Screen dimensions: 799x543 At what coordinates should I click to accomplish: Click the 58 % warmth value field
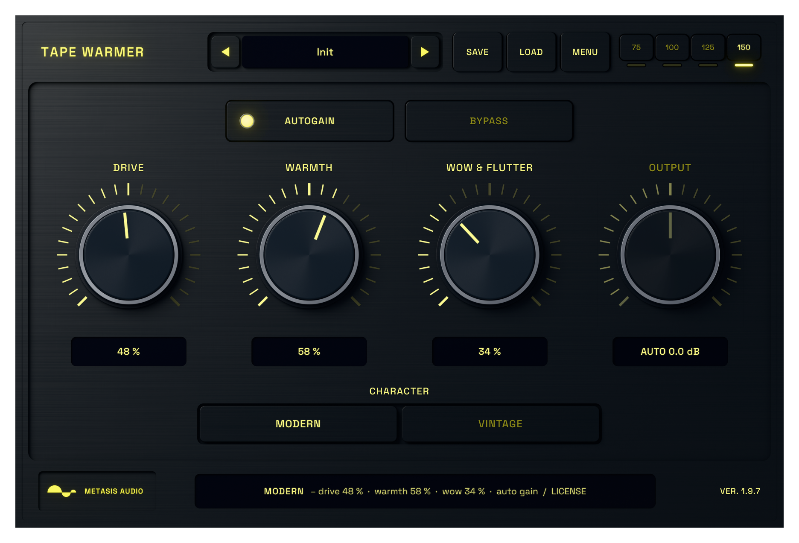pos(309,351)
